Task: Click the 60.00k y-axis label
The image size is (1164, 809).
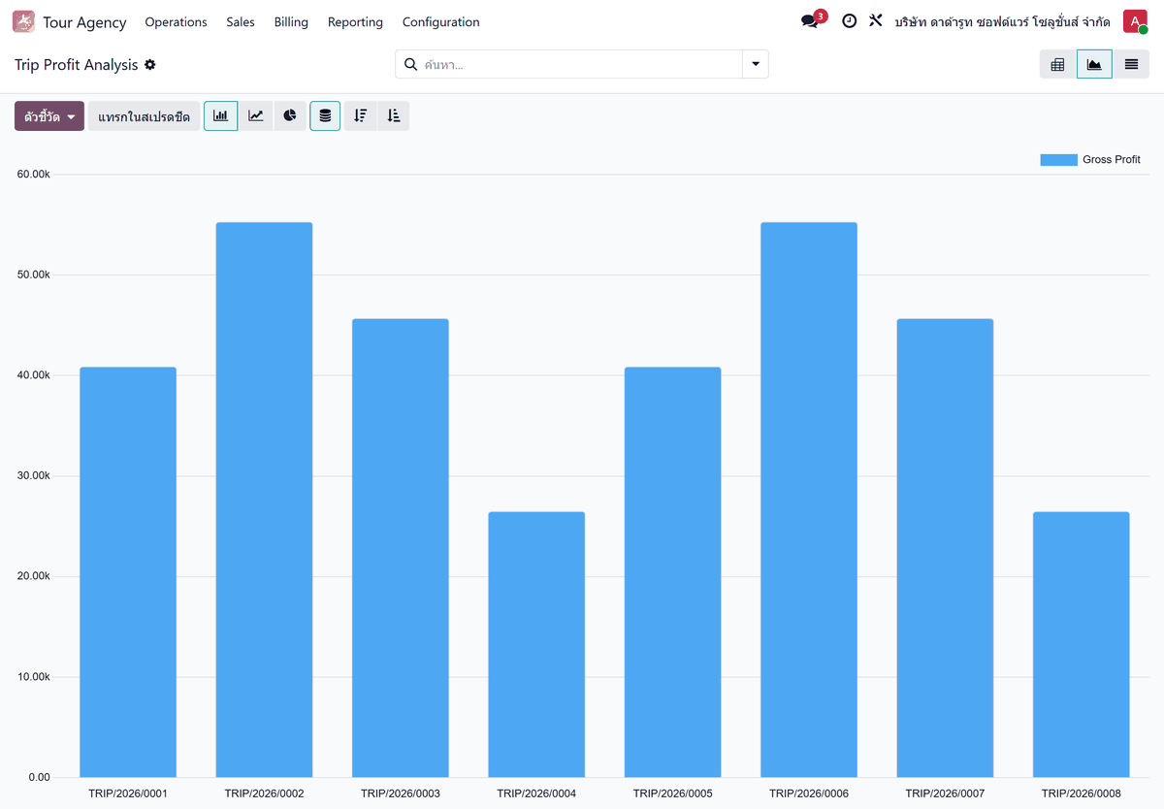Action: tap(33, 175)
